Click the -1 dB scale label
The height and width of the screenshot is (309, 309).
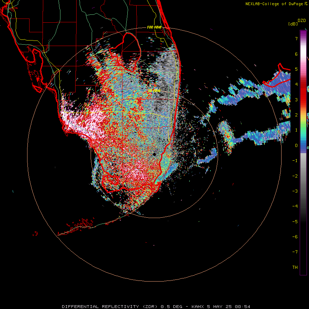pyautogui.click(x=295, y=161)
